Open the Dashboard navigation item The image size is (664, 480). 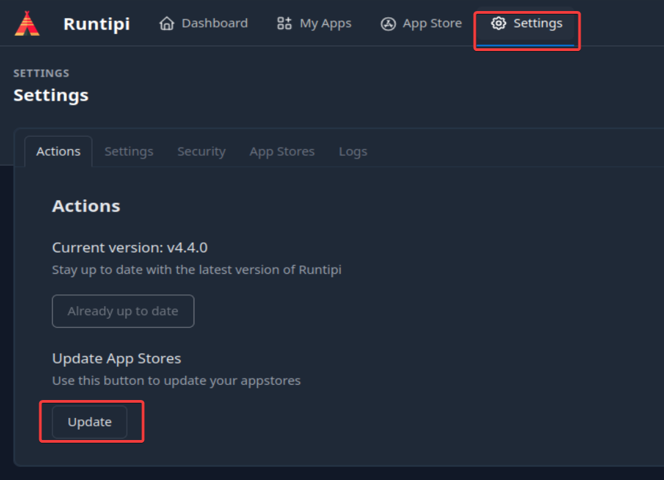pos(203,23)
